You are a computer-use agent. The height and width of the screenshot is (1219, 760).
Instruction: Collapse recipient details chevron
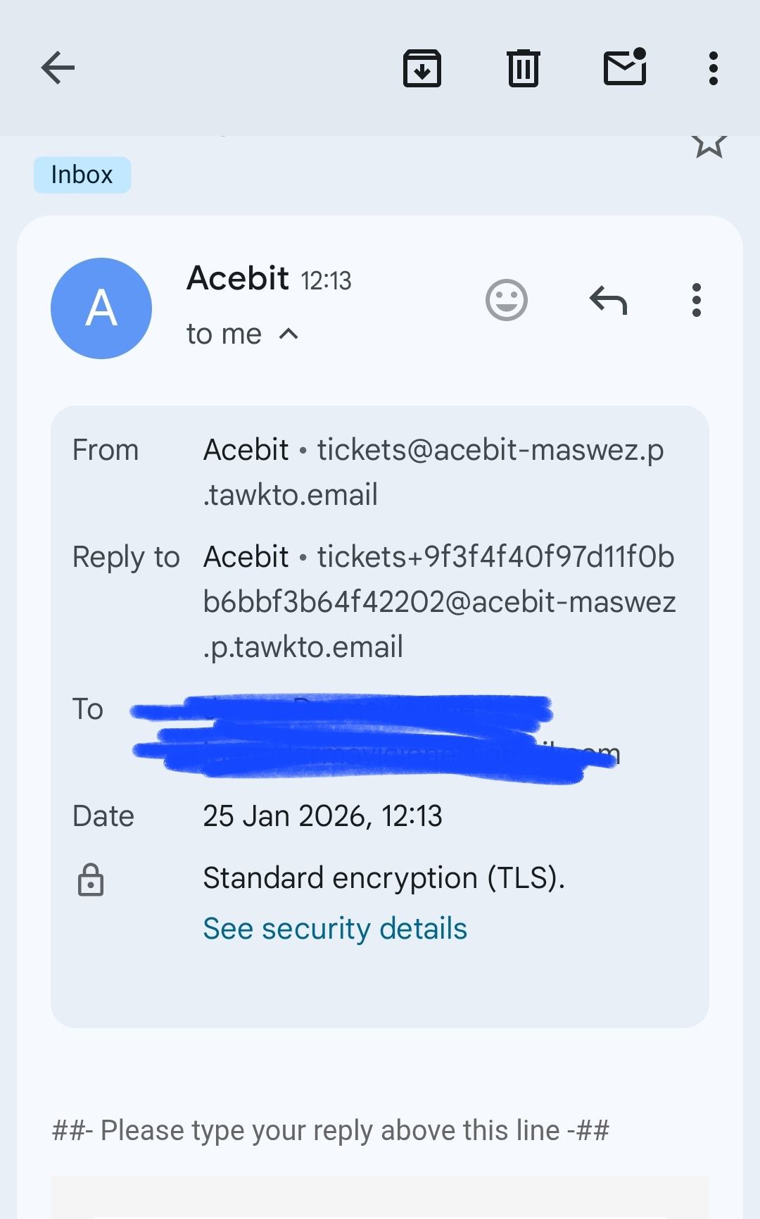(289, 335)
